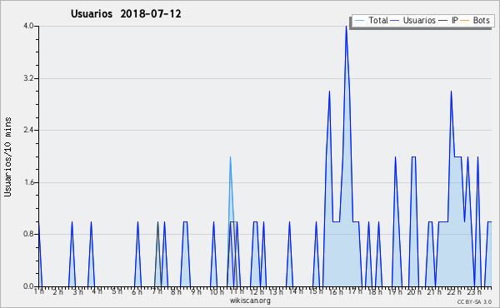Viewport: 500px width, 308px height.
Task: Click the '11 h' x-axis label
Action: coord(237,291)
